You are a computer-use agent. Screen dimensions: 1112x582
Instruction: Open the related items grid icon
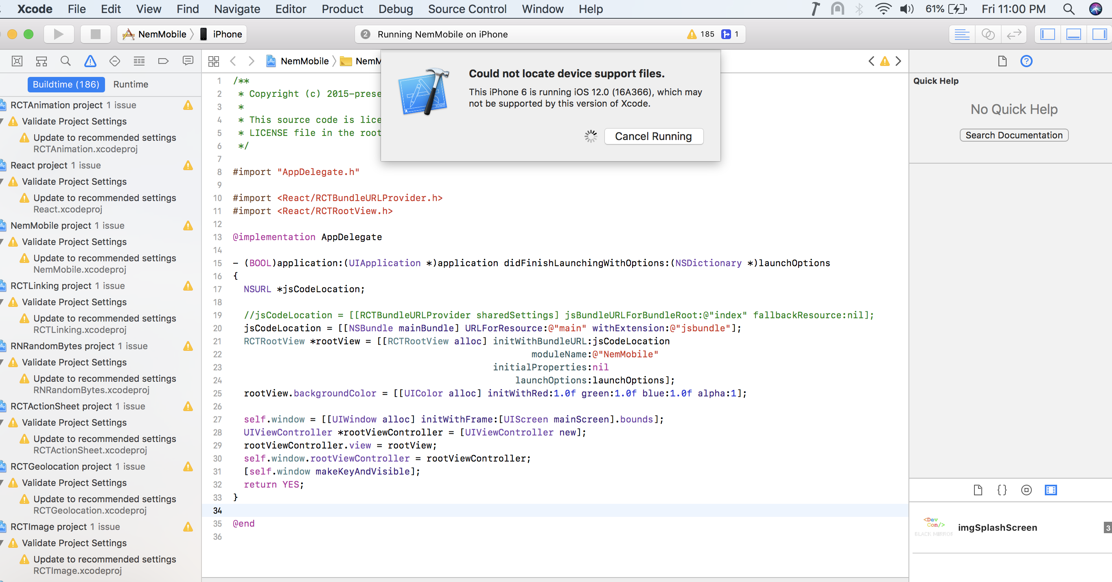[x=214, y=61]
